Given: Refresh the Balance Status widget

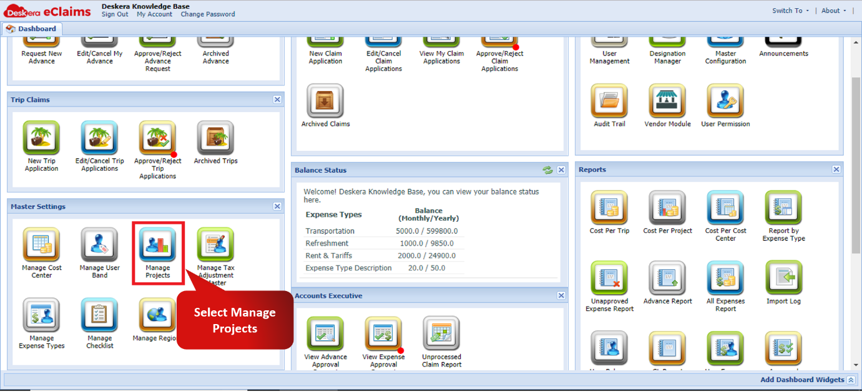Looking at the screenshot, I should click(547, 170).
